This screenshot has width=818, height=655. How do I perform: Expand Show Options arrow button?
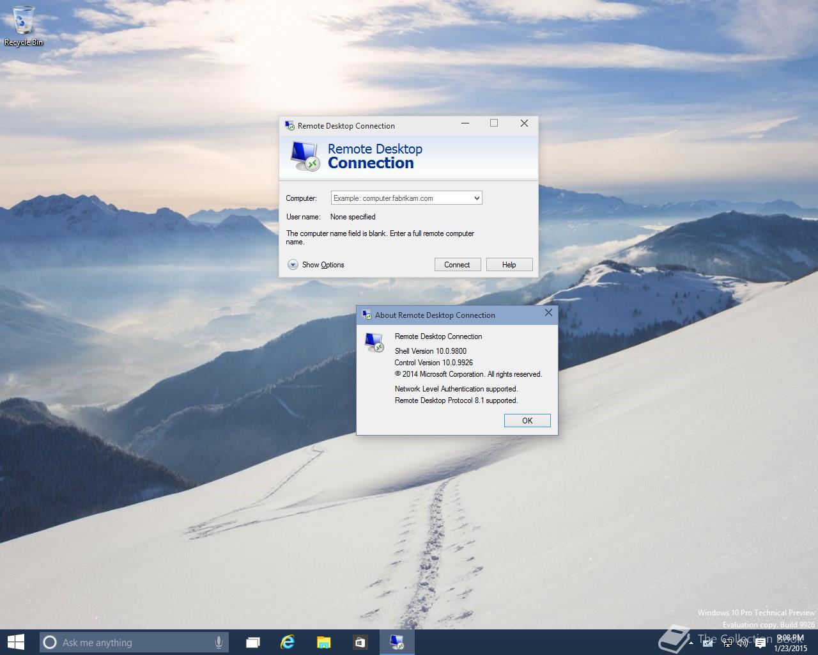tap(293, 264)
